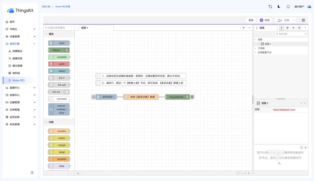Click the ThingsKit logo
Screen dimensions: 314x181
pyautogui.click(x=20, y=10)
